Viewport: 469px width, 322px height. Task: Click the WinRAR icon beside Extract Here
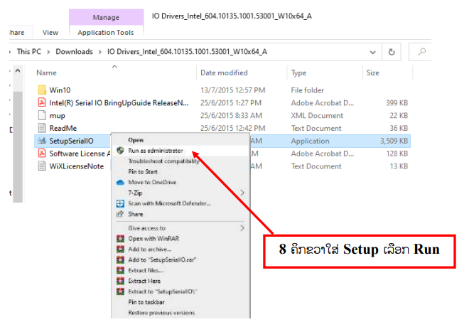click(x=120, y=281)
